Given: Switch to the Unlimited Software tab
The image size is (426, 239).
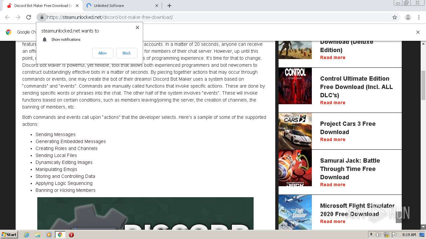Looking at the screenshot, I should tap(121, 6).
